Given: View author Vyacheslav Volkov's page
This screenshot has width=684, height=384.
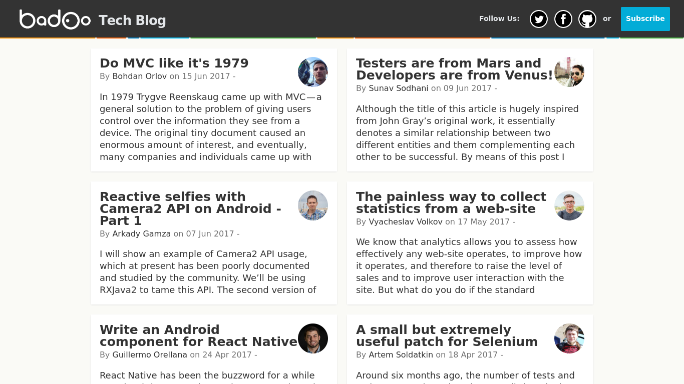Looking at the screenshot, I should 406,222.
